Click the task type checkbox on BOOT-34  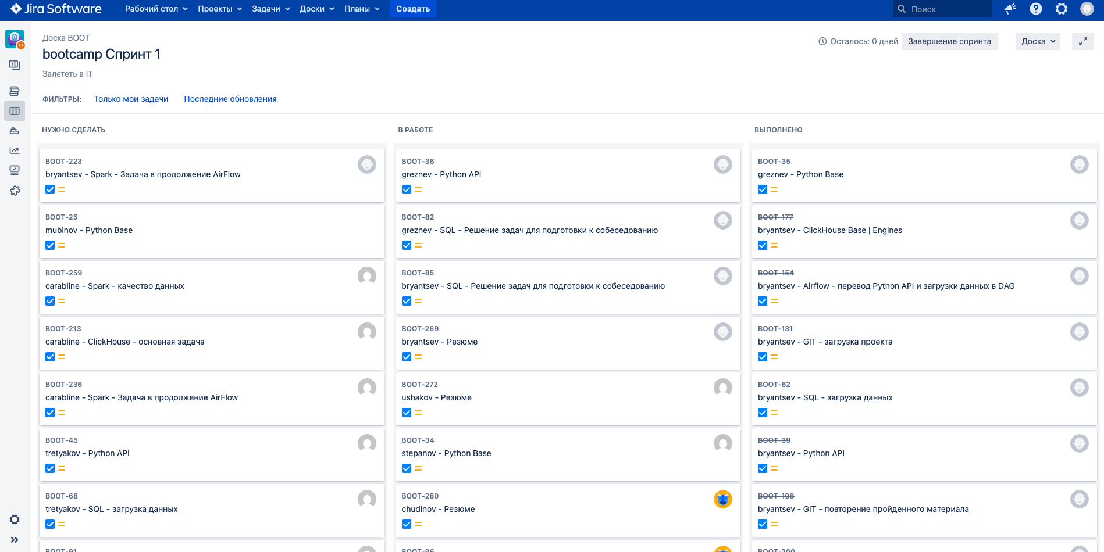(x=407, y=468)
